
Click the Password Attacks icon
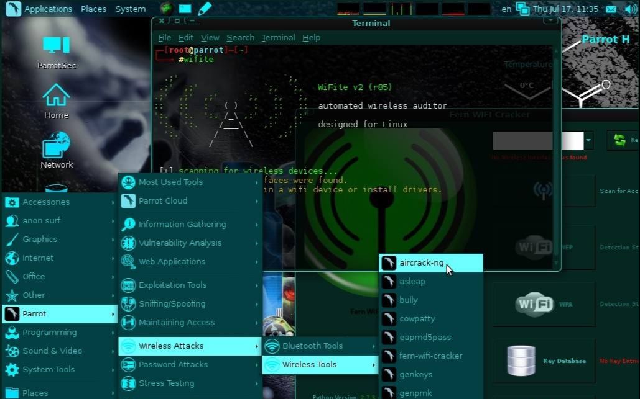tap(128, 364)
